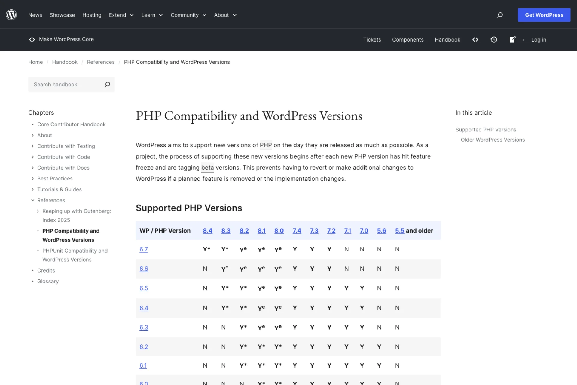
Task: Open PHP 8.1 column header link
Action: pyautogui.click(x=261, y=231)
